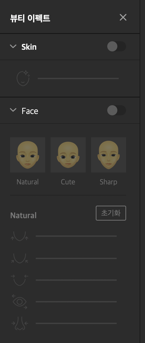Click the 뷰티 이펙트 panel title
Screen dimensions: 145x343
click(30, 18)
